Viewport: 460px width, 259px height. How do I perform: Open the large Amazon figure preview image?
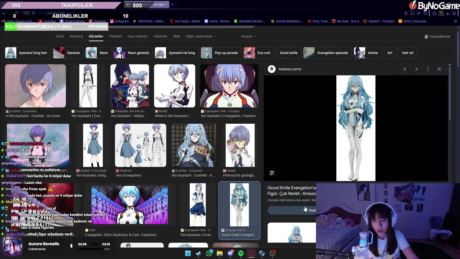coord(356,128)
